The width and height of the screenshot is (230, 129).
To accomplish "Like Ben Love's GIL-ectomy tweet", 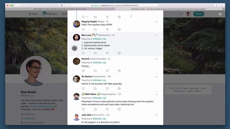I will click(107, 53).
